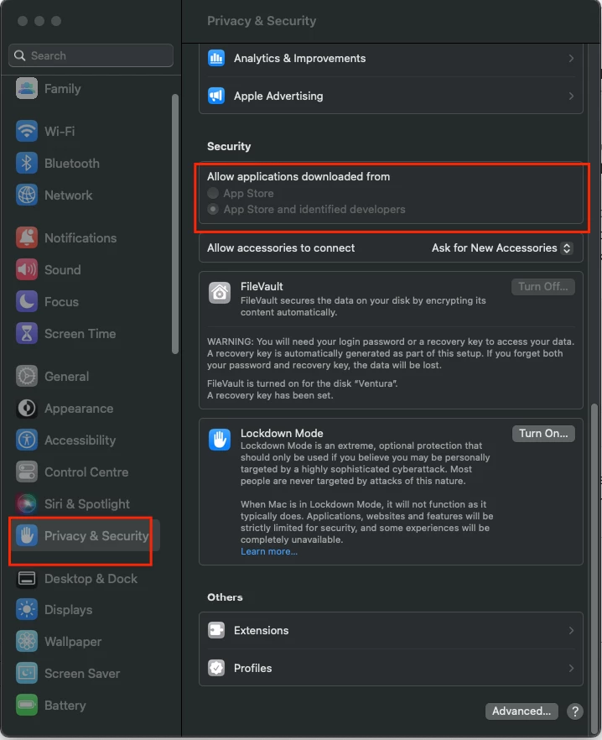
Task: Select Privacy & Security hand icon
Action: pos(27,535)
